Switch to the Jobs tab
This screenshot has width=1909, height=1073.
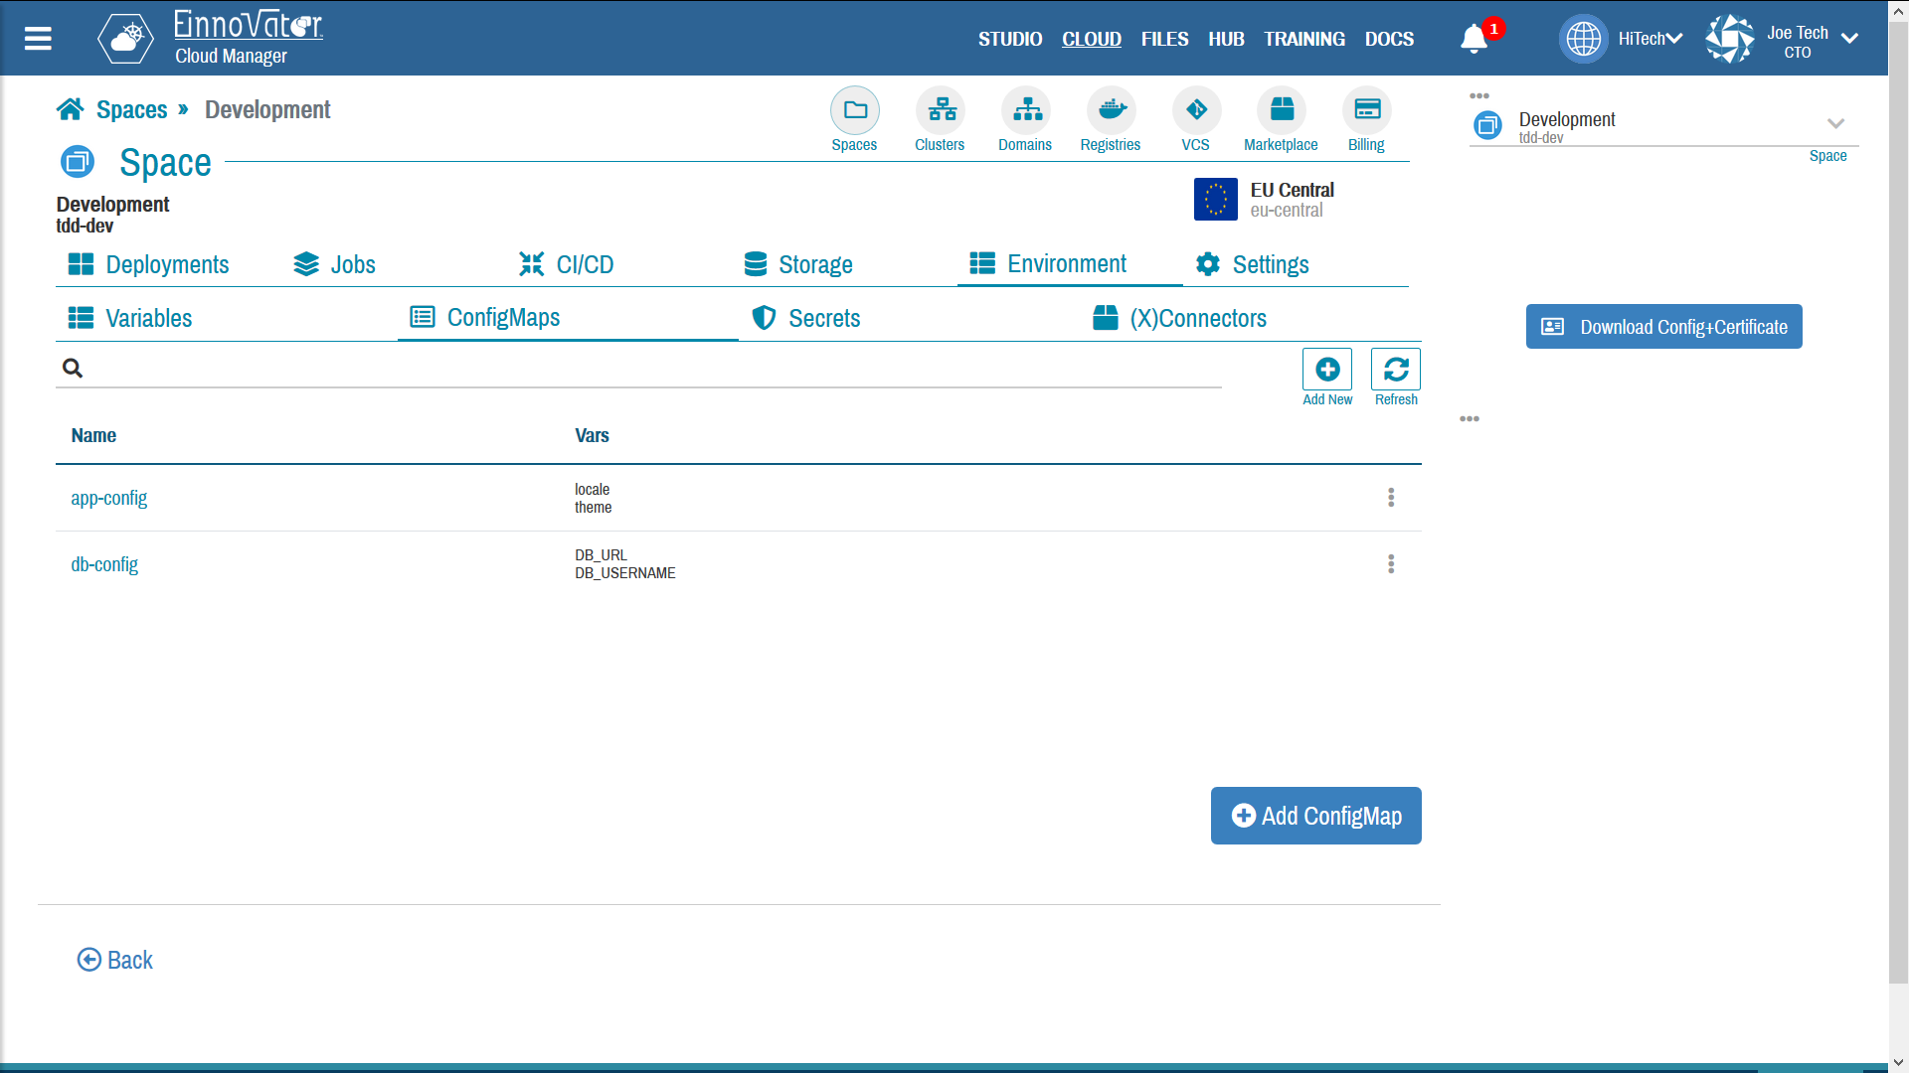coord(334,264)
